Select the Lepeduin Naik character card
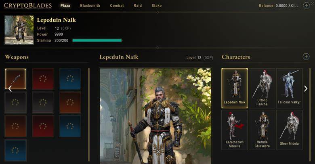This screenshot has height=164, width=315. click(x=235, y=88)
